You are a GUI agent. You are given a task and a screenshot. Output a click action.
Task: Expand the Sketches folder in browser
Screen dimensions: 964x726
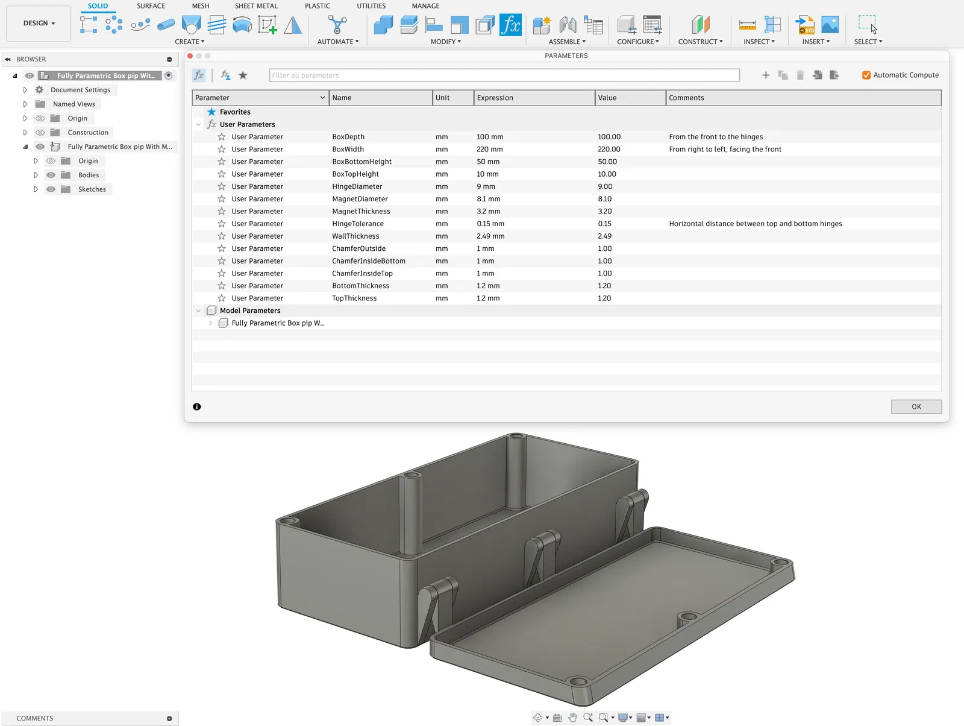pos(36,189)
